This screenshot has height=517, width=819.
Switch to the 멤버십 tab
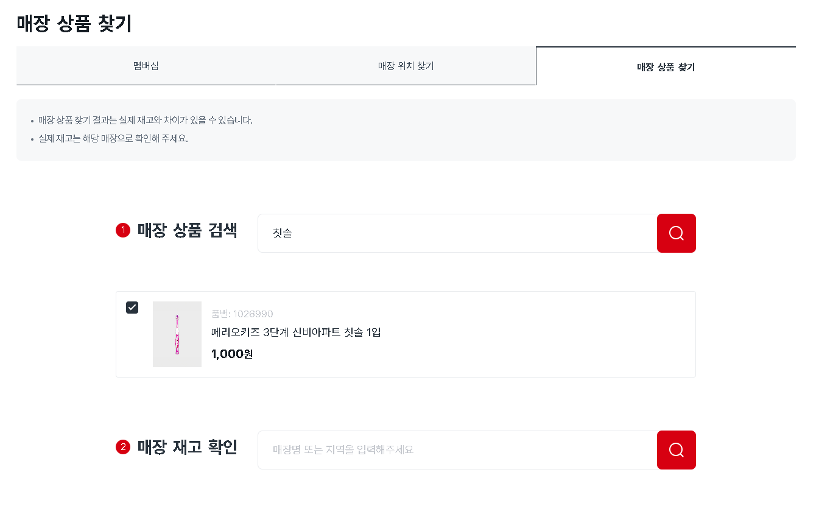(x=146, y=66)
